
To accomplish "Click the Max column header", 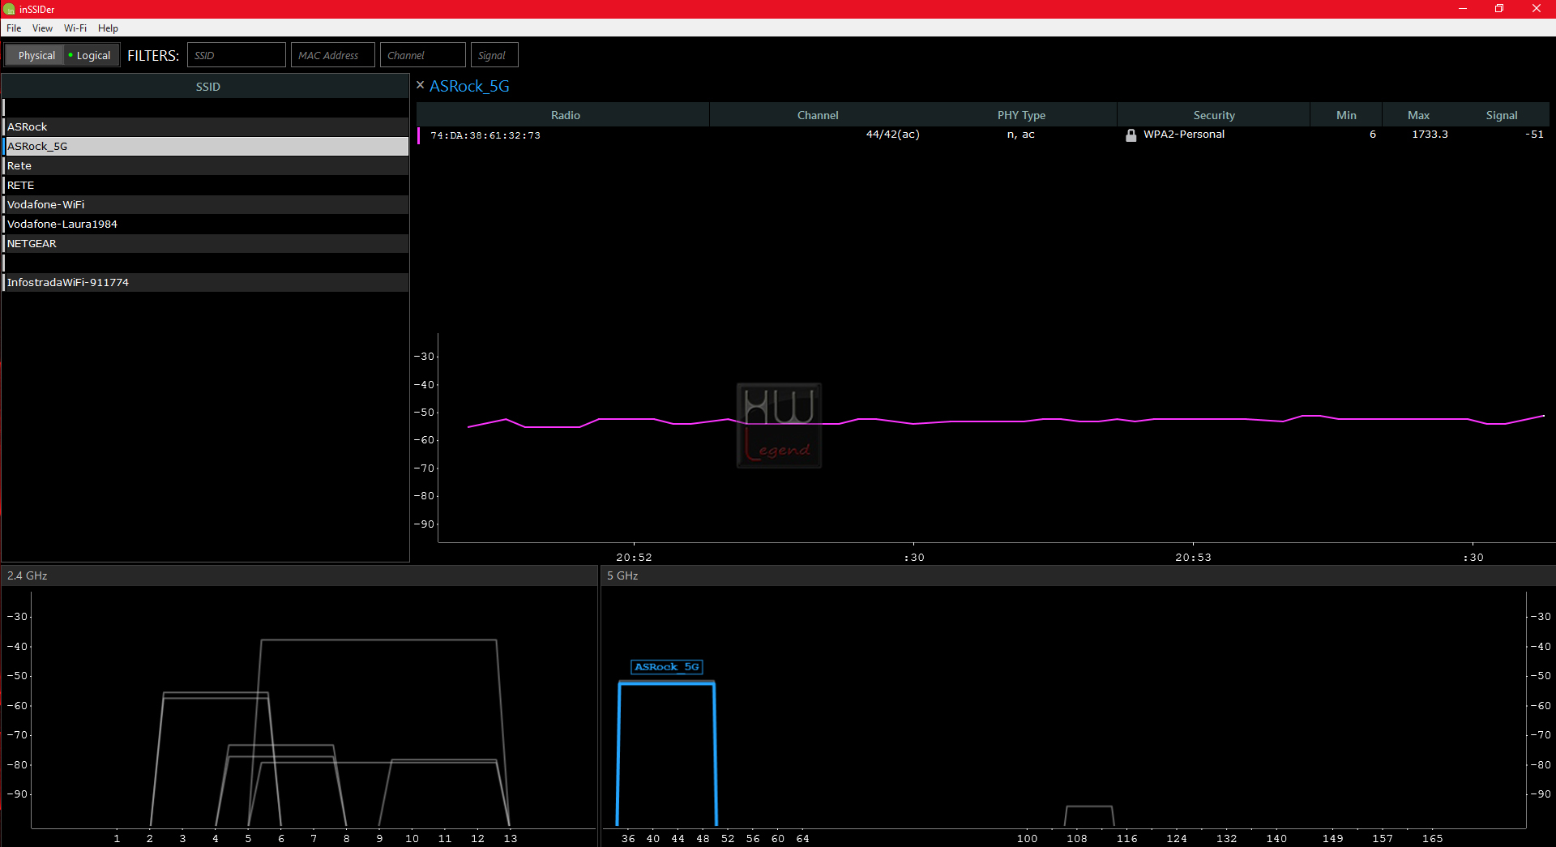I will 1418,115.
